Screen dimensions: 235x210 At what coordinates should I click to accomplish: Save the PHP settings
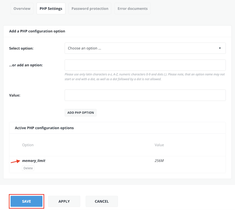[x=26, y=201]
